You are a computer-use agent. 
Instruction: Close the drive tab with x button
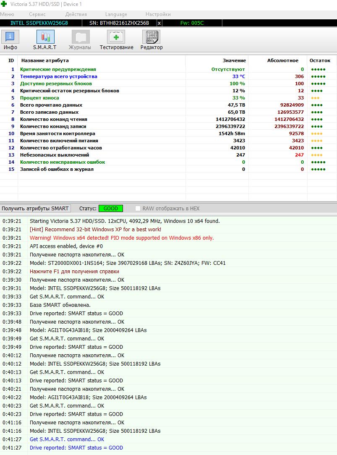point(159,23)
